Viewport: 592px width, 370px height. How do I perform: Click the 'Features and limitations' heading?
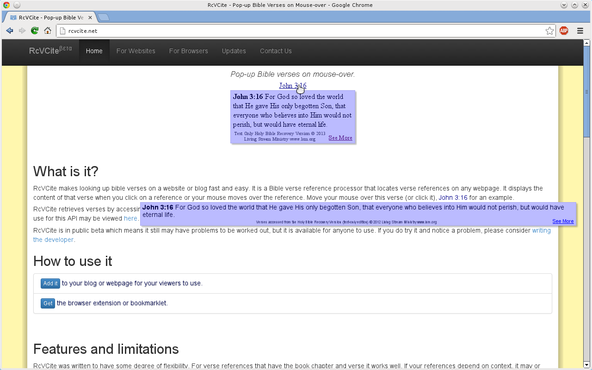click(x=106, y=349)
